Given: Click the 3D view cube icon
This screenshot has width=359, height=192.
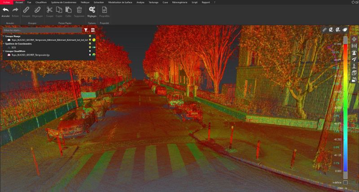Looking at the screenshot, I should coord(354,73).
